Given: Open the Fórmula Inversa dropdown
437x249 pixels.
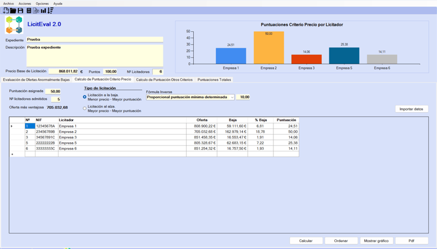Looking at the screenshot, I should point(191,97).
